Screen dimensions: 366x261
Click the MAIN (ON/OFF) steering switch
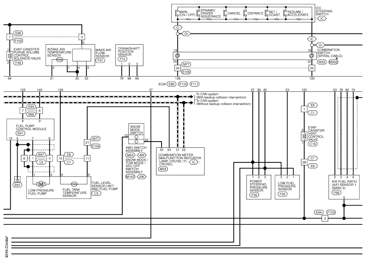(182, 13)
